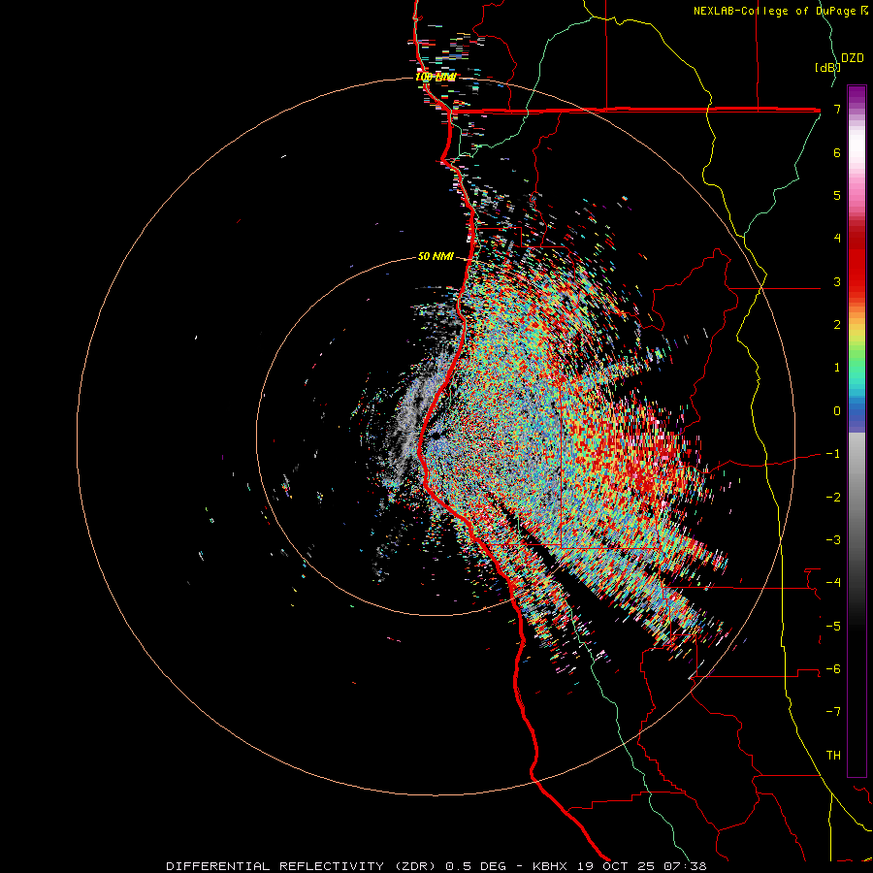Screen dimensions: 873x873
Task: Click the 5 value on color scale
Action: pos(837,195)
